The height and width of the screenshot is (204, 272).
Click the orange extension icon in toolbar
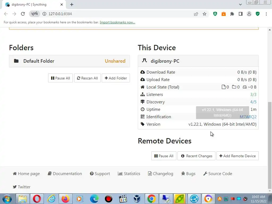point(224,14)
